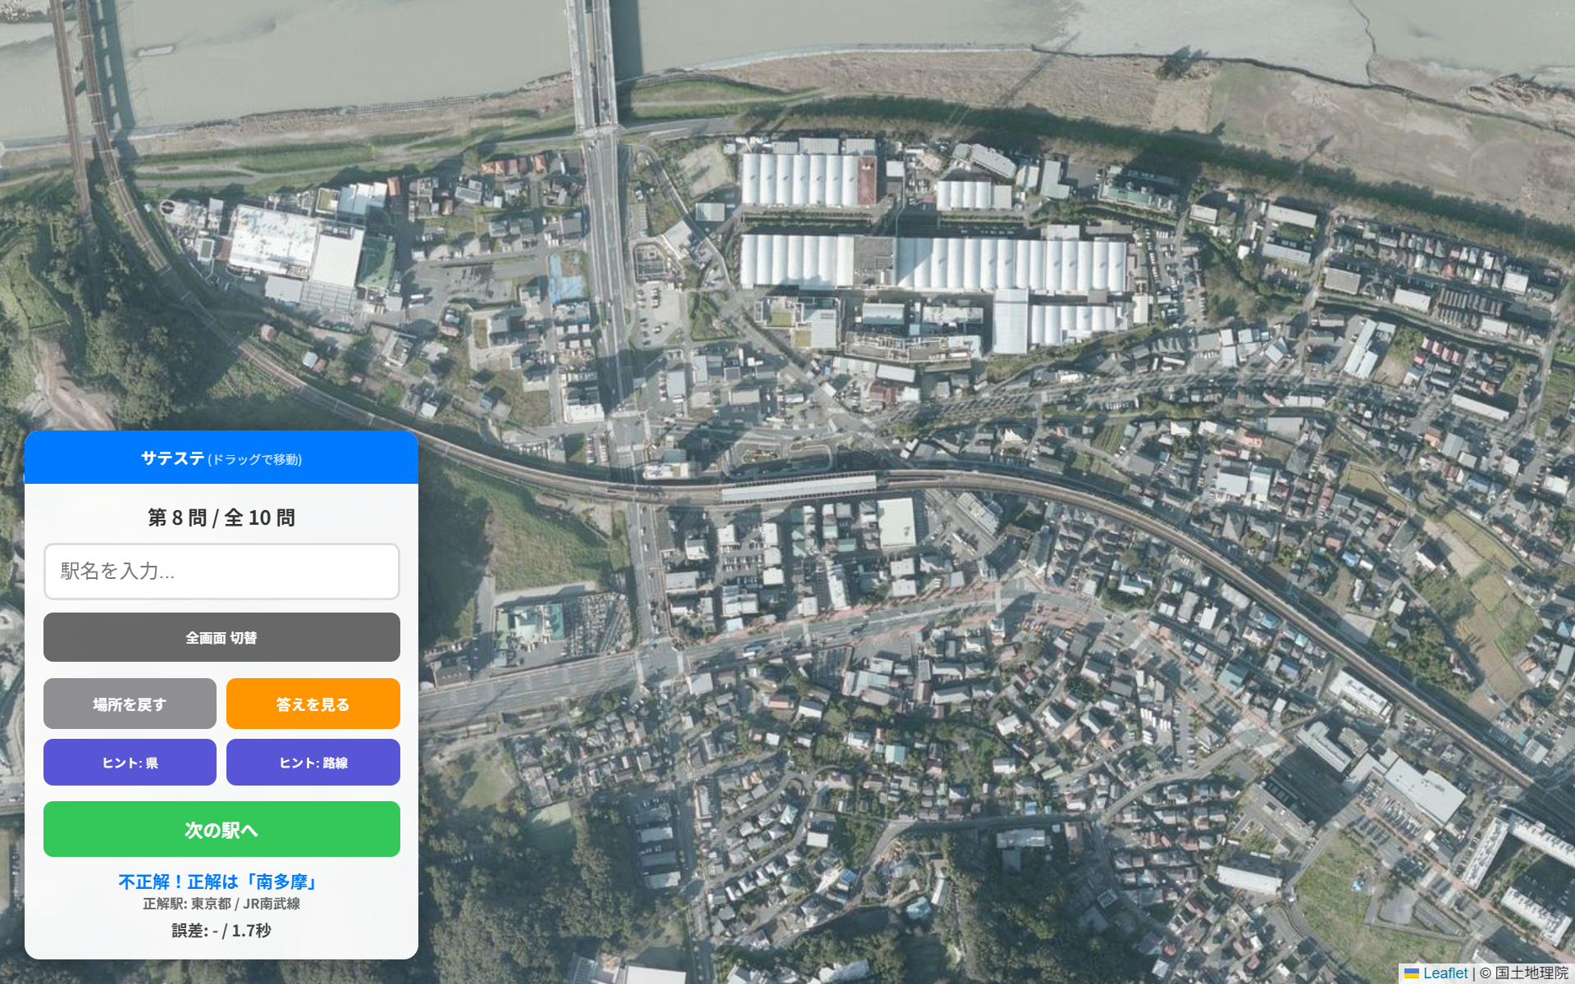Click the large road intersection south of station
This screenshot has height=984, width=1575.
660,660
